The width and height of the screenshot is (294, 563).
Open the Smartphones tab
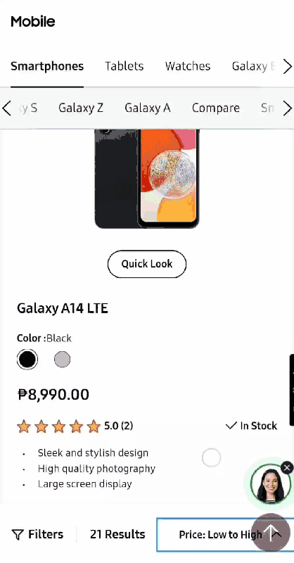pyautogui.click(x=47, y=66)
